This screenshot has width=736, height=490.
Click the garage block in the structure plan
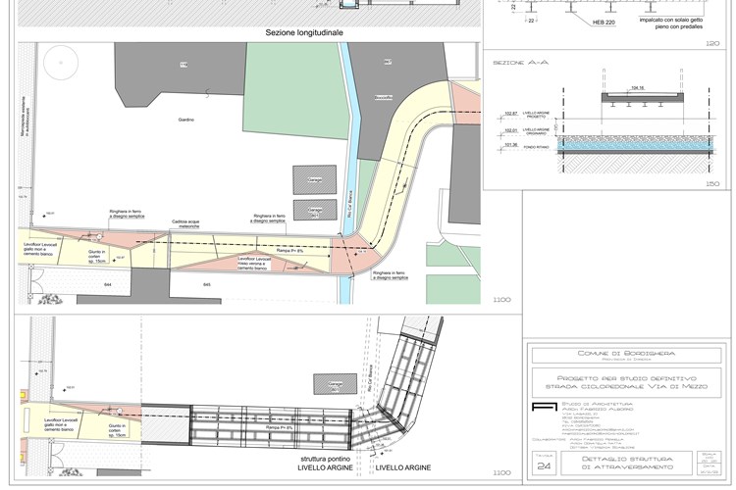pyautogui.click(x=334, y=385)
